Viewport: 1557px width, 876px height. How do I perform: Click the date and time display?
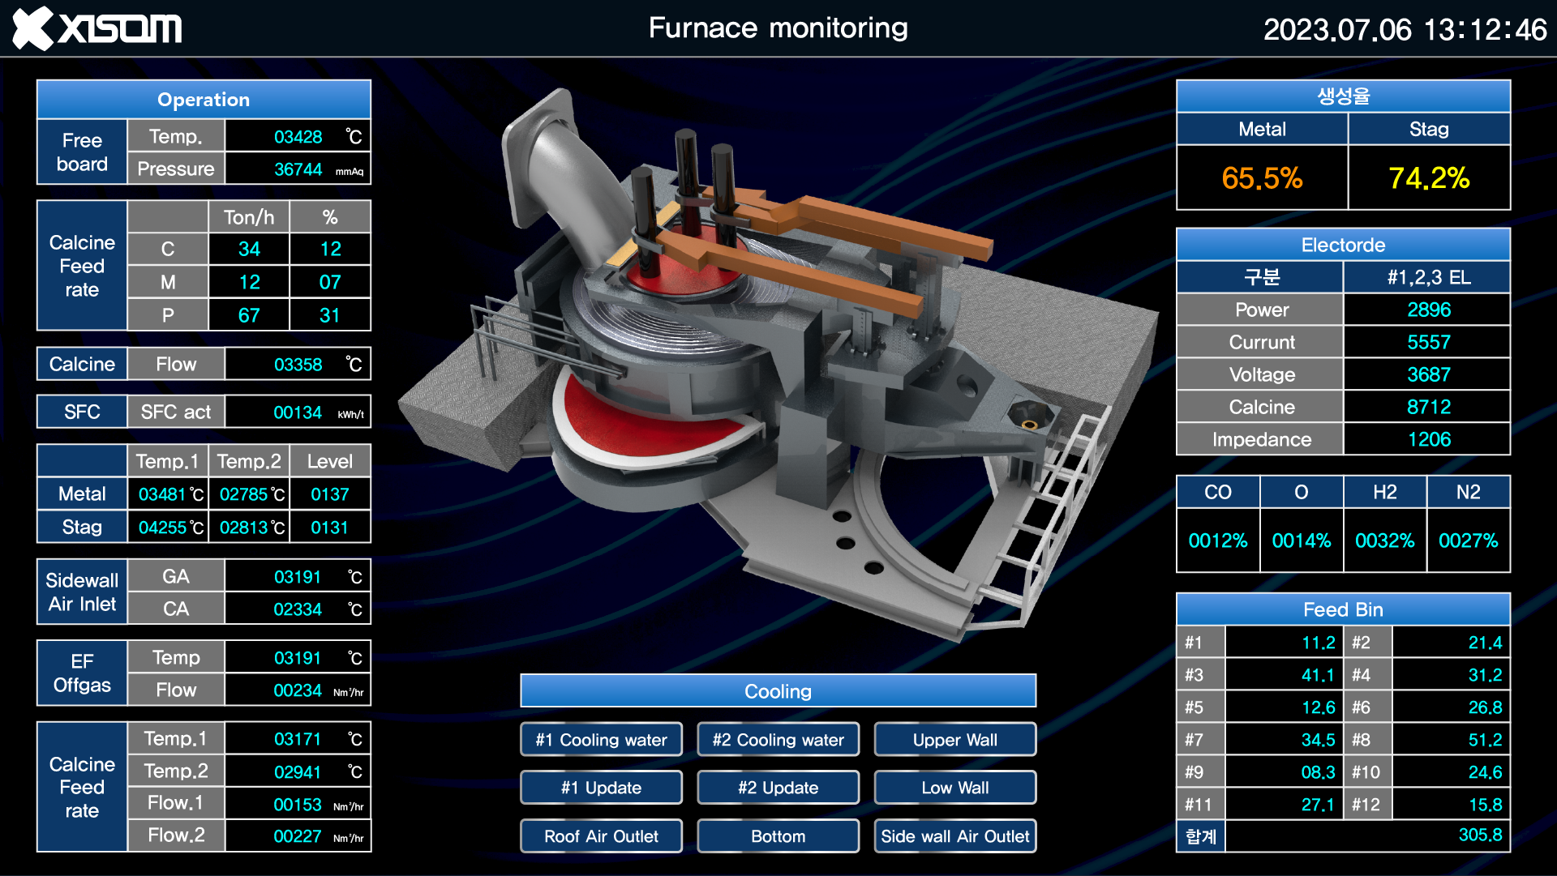pyautogui.click(x=1405, y=30)
